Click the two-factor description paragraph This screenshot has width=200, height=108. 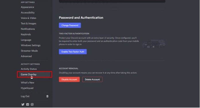point(99,41)
